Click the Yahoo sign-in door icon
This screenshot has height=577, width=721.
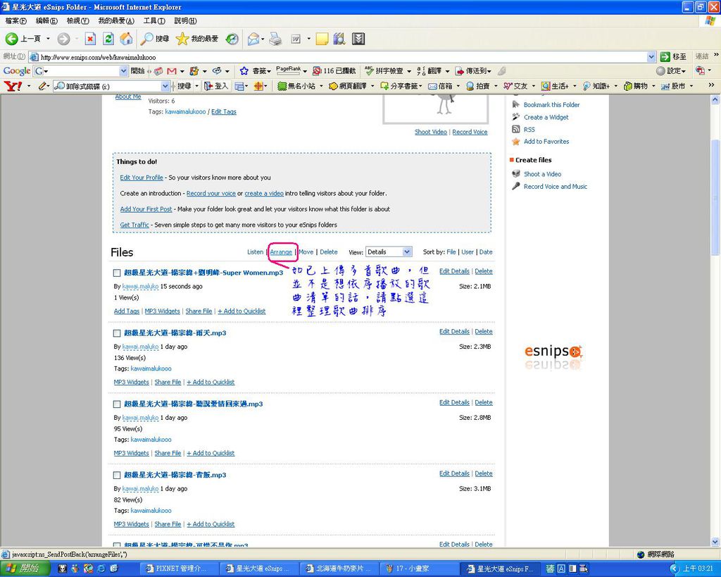tap(208, 86)
